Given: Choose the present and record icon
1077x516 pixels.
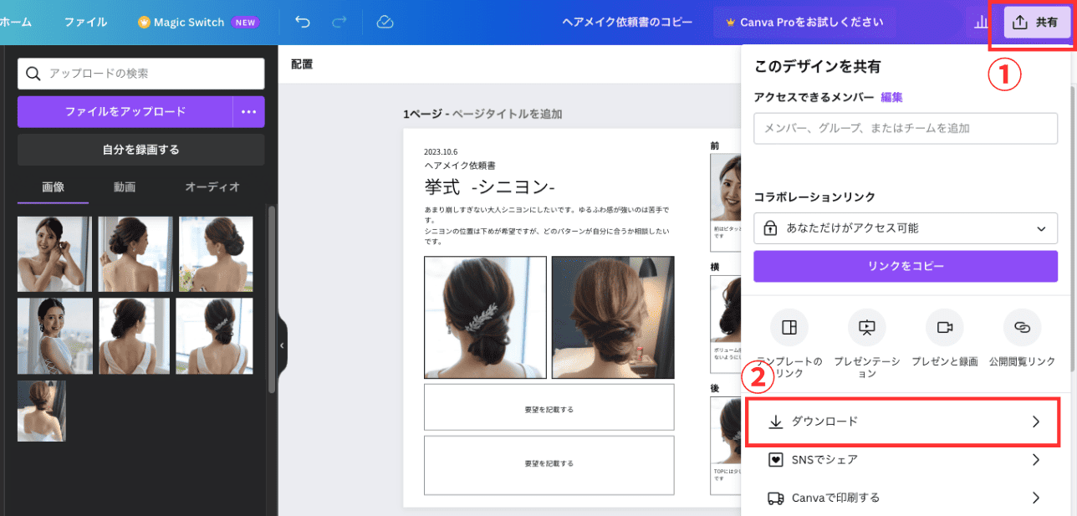Looking at the screenshot, I should pyautogui.click(x=944, y=328).
